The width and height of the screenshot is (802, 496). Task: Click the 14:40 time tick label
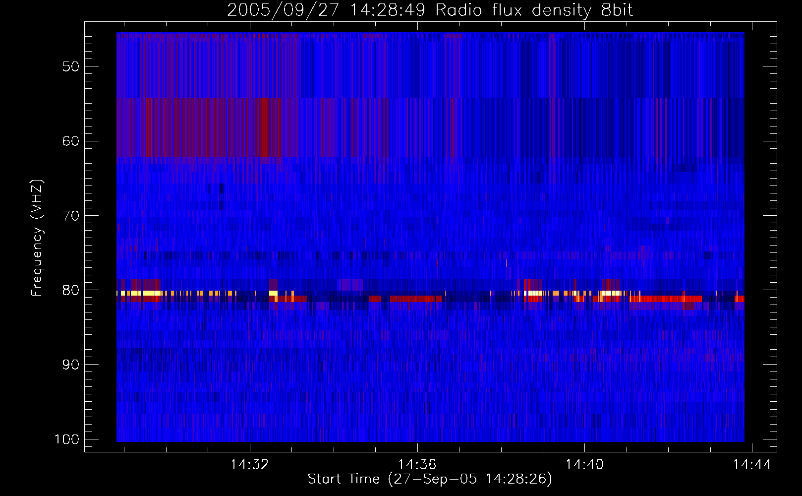point(585,464)
